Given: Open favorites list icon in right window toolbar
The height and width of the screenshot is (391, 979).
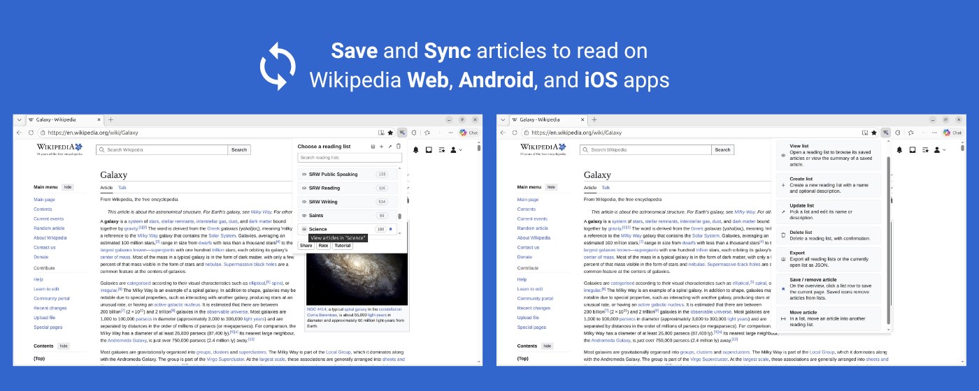Looking at the screenshot, I should click(910, 132).
